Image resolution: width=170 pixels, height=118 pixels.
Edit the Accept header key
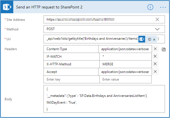click(71, 72)
